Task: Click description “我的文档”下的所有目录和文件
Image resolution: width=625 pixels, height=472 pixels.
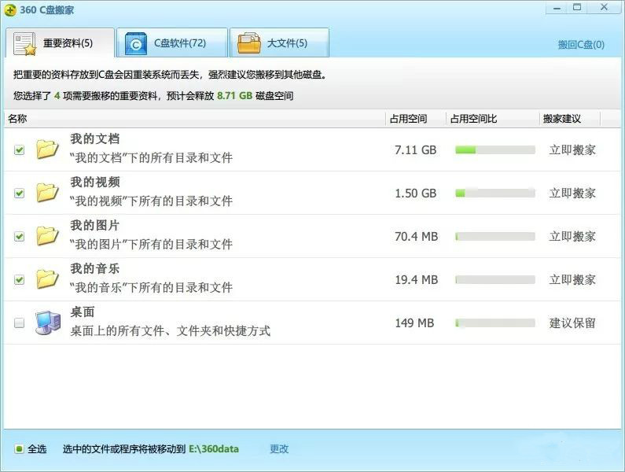Action: pyautogui.click(x=151, y=157)
